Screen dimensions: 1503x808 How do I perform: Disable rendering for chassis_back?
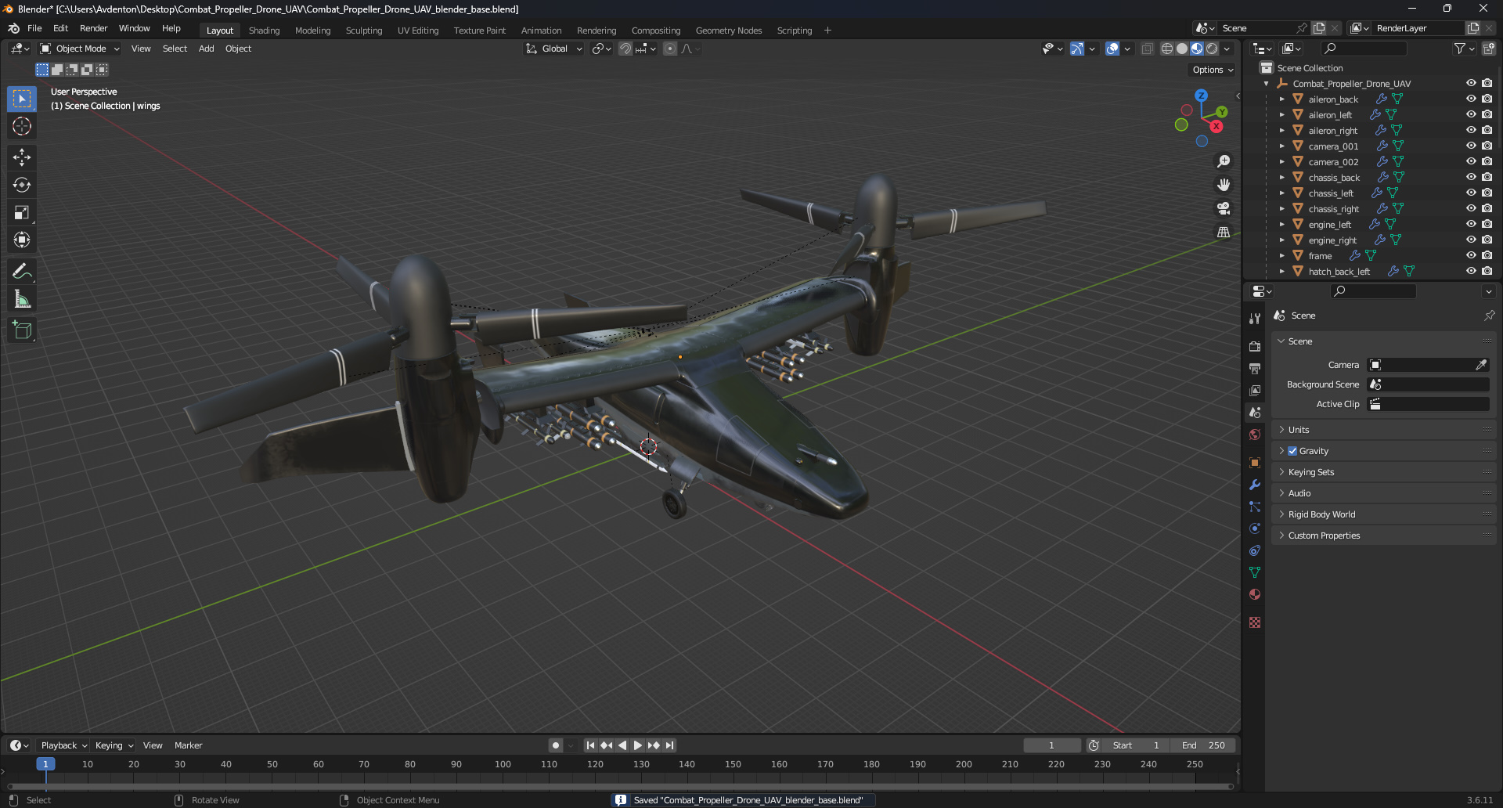(x=1487, y=178)
